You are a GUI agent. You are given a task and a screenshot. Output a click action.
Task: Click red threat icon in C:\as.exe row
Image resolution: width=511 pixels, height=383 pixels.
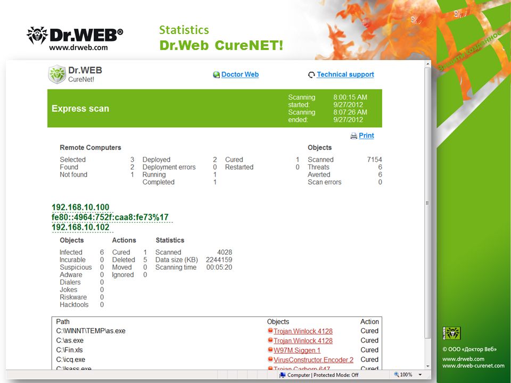(270, 340)
